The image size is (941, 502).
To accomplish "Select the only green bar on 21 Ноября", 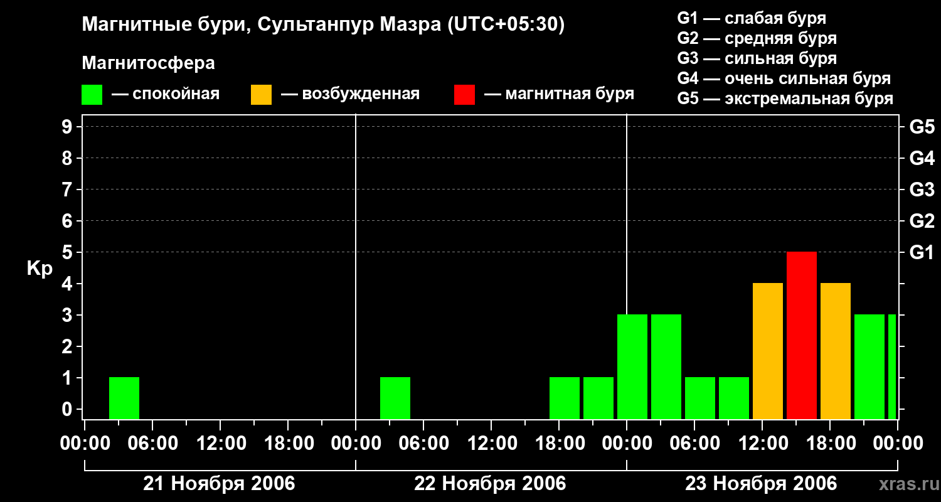I will click(x=124, y=398).
